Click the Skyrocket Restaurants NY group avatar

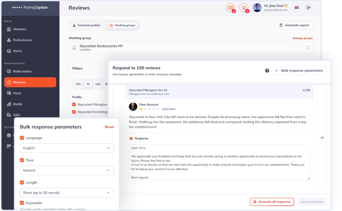tap(74, 47)
